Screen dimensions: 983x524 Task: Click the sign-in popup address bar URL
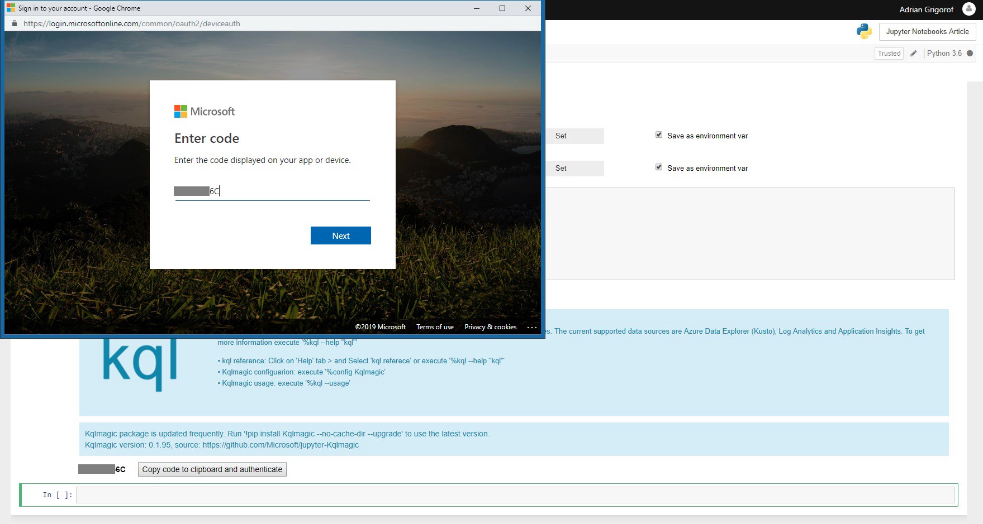click(132, 23)
